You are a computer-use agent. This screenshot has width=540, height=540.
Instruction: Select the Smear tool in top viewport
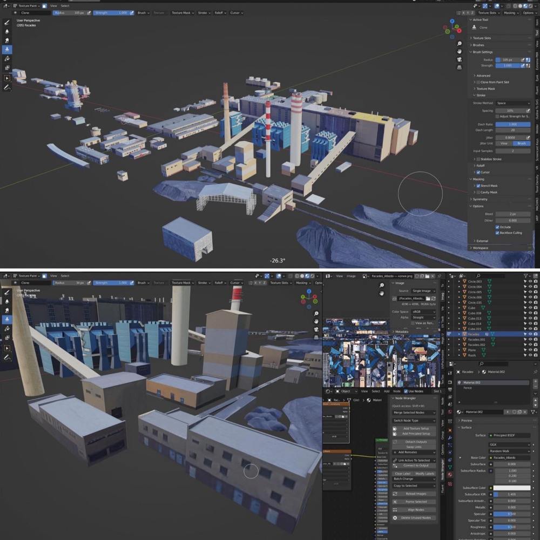coord(7,40)
